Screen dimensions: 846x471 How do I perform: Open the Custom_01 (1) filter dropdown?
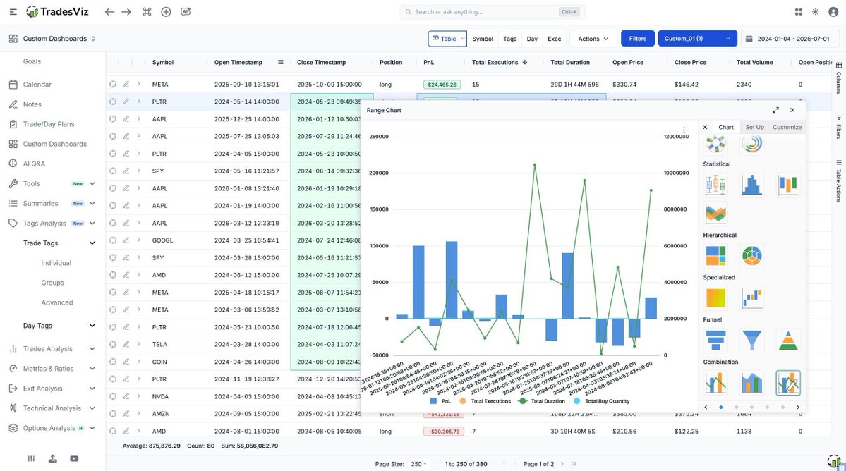[698, 39]
